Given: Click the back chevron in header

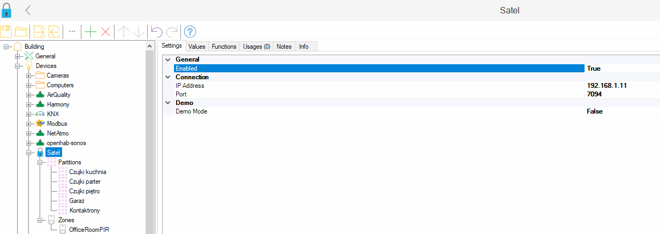Looking at the screenshot, I should pyautogui.click(x=28, y=10).
